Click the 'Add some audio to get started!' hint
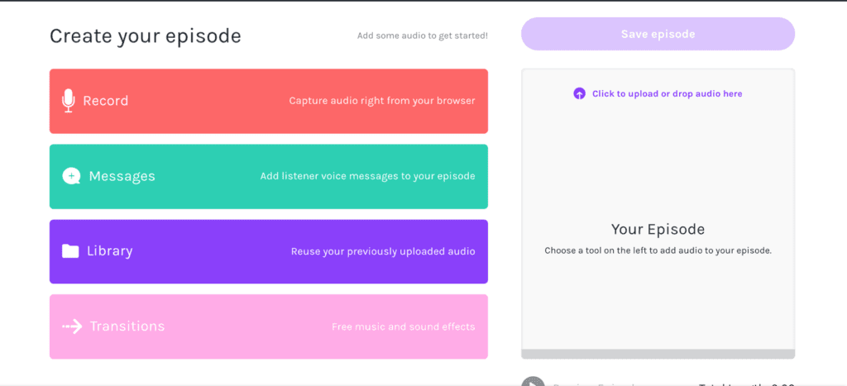Viewport: 847px width, 386px height. [x=422, y=36]
